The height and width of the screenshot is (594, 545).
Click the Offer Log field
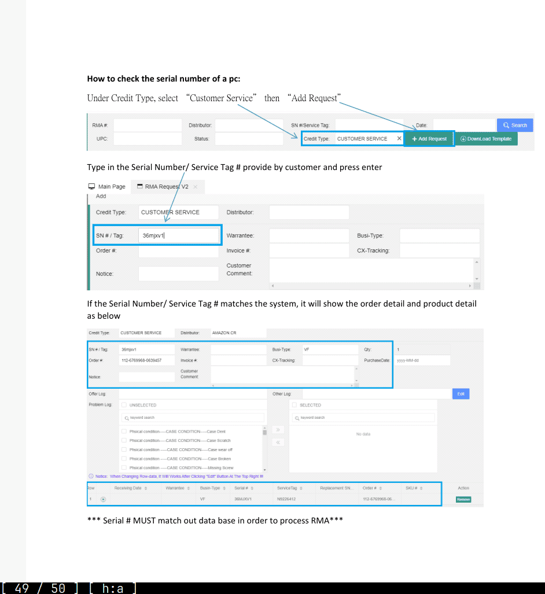coord(193,394)
